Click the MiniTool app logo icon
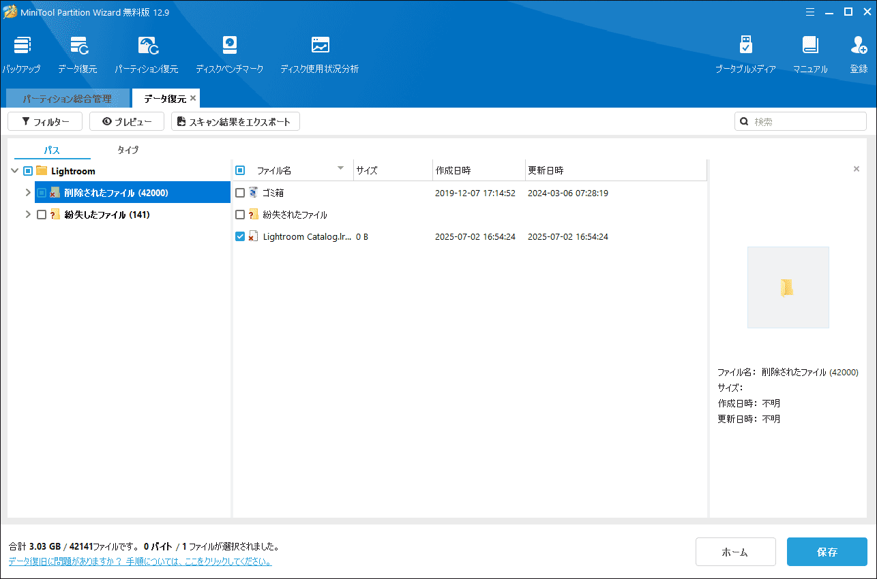The image size is (877, 579). point(10,12)
